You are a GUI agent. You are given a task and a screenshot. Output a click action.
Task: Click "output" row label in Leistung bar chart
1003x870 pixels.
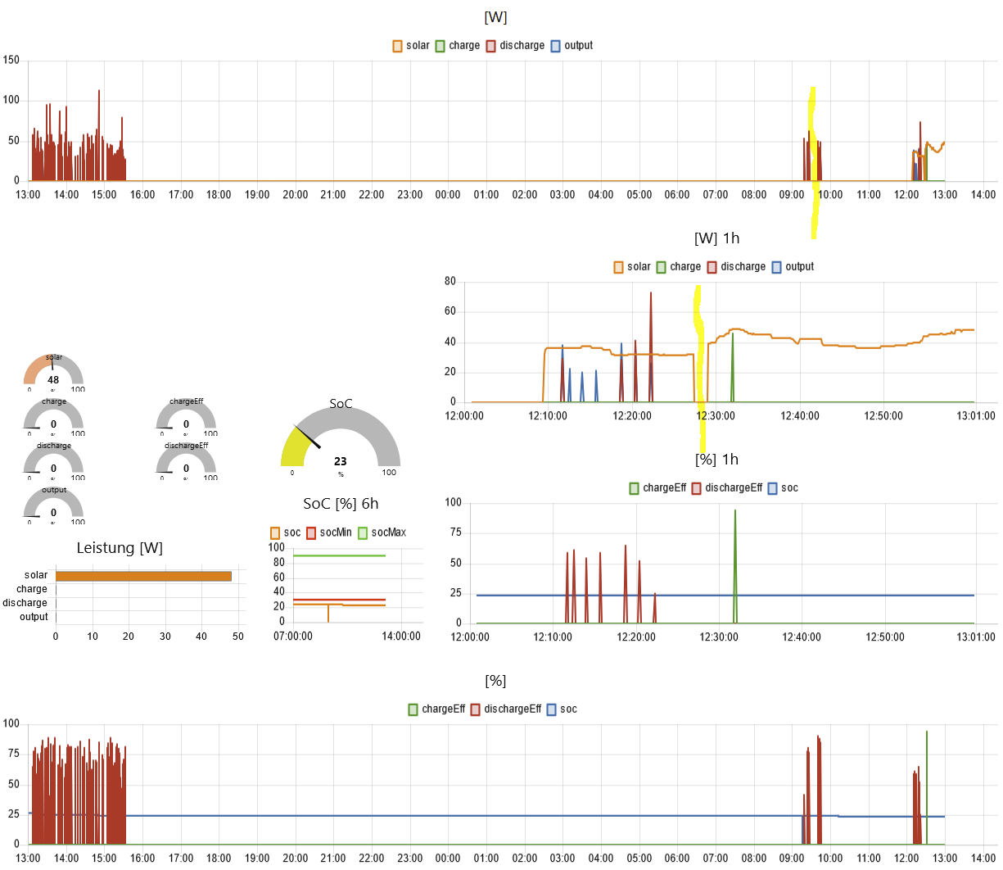(34, 617)
